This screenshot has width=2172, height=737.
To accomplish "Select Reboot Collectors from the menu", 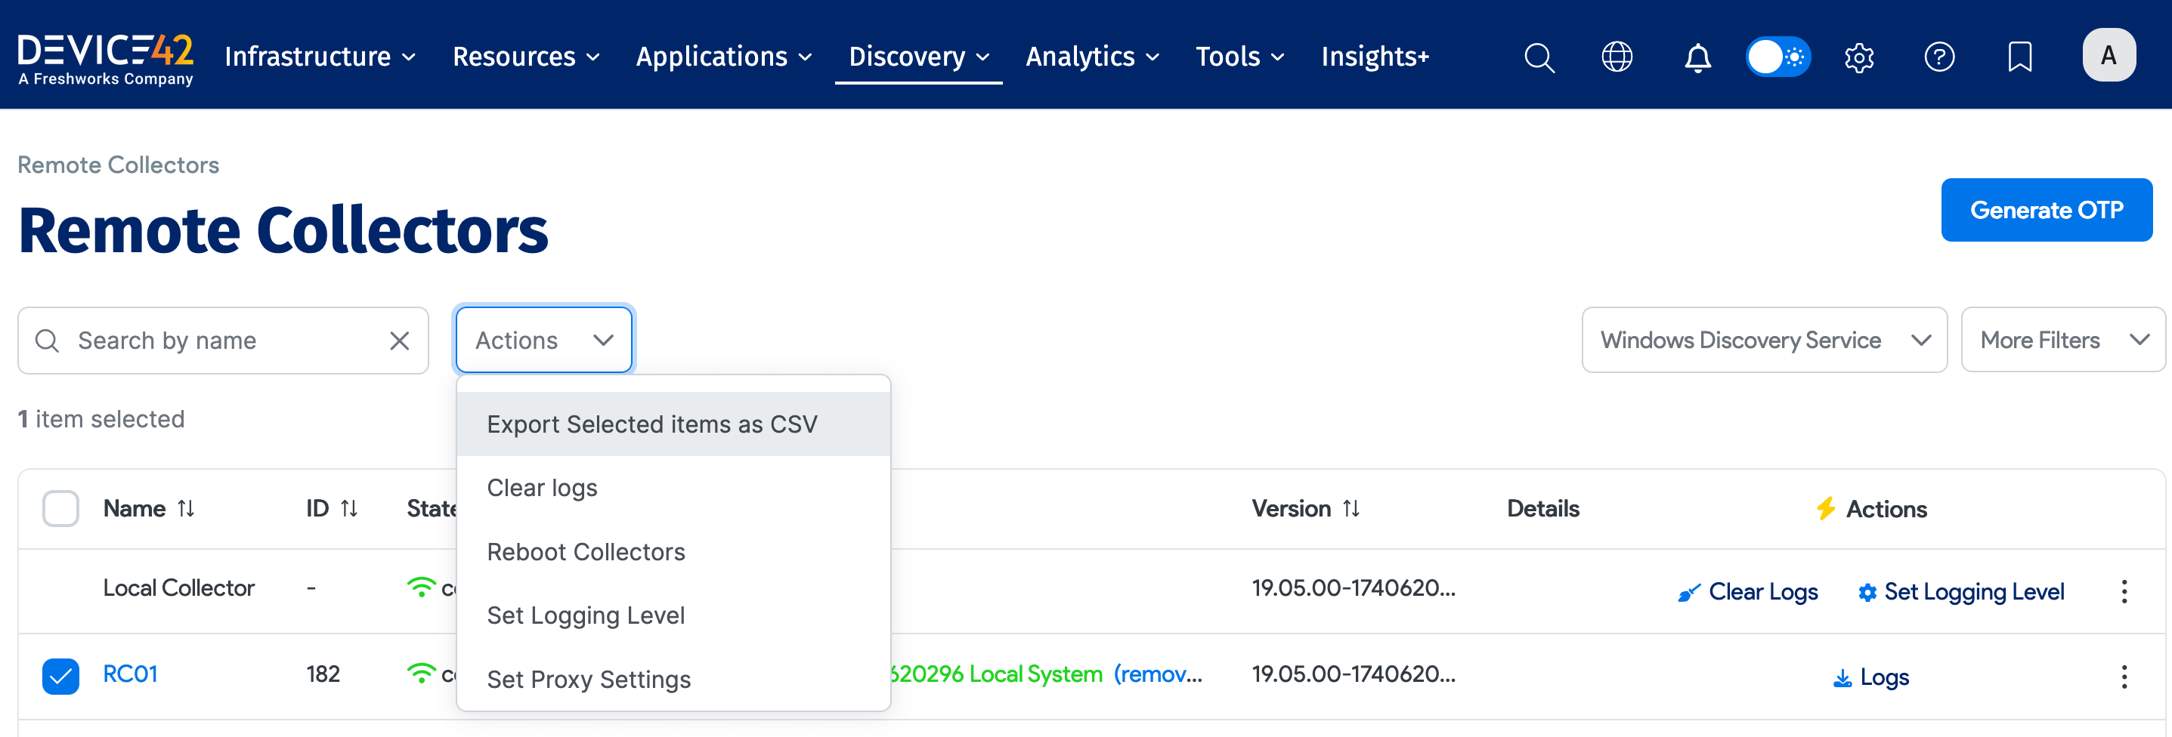I will point(585,552).
